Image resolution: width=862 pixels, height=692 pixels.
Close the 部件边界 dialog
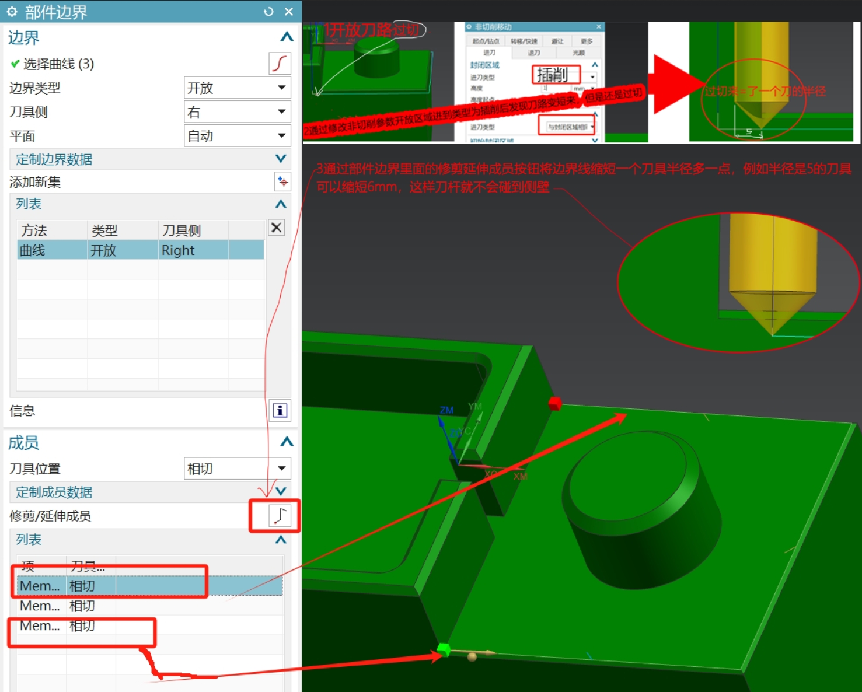point(289,11)
